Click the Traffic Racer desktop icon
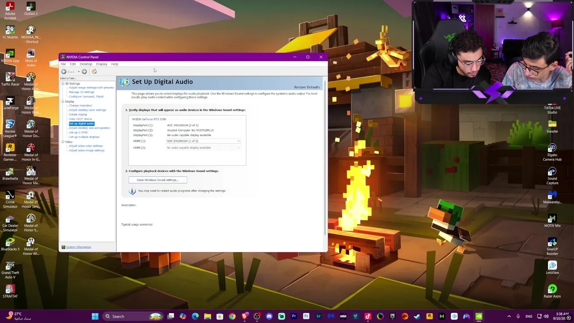574x323 pixels. pyautogui.click(x=10, y=79)
